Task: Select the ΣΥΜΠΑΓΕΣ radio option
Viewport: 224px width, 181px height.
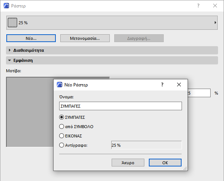Action: (62, 117)
